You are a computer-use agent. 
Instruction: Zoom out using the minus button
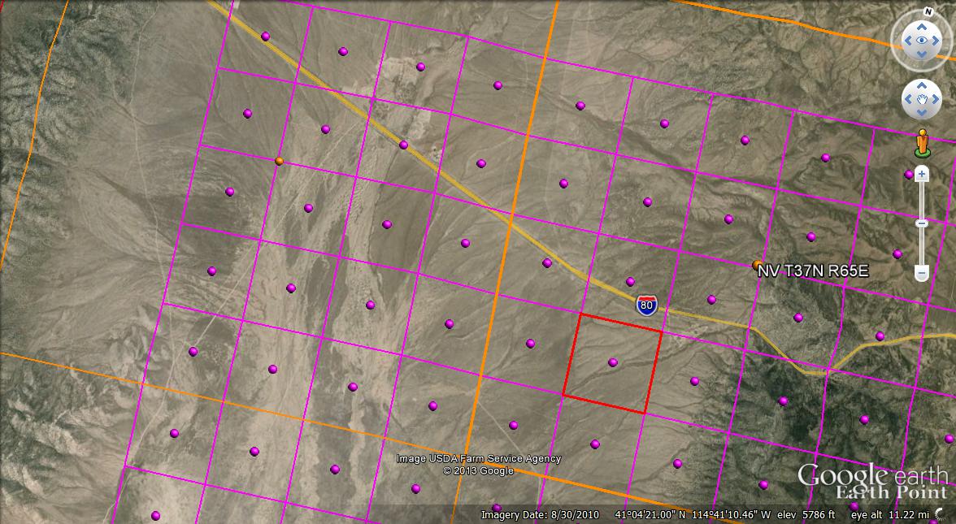pos(922,274)
